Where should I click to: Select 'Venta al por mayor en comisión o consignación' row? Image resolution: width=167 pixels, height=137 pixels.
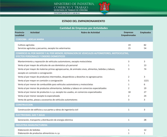pos(83,81)
